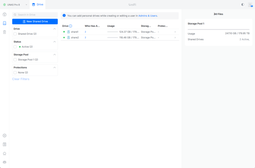Open the users group icon

pyautogui.click(x=5, y=162)
